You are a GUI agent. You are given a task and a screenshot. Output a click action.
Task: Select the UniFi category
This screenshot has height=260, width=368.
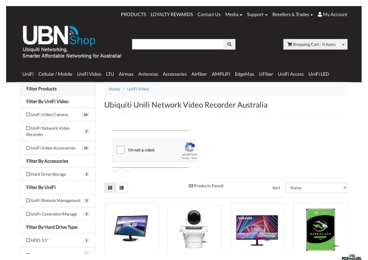pyautogui.click(x=28, y=74)
